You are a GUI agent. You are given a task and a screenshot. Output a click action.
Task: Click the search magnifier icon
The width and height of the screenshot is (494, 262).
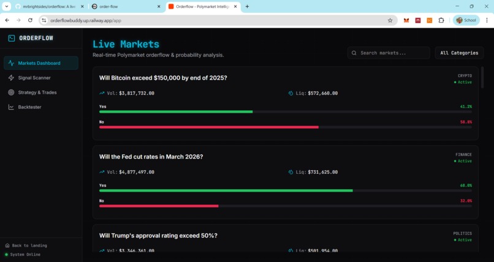point(354,53)
